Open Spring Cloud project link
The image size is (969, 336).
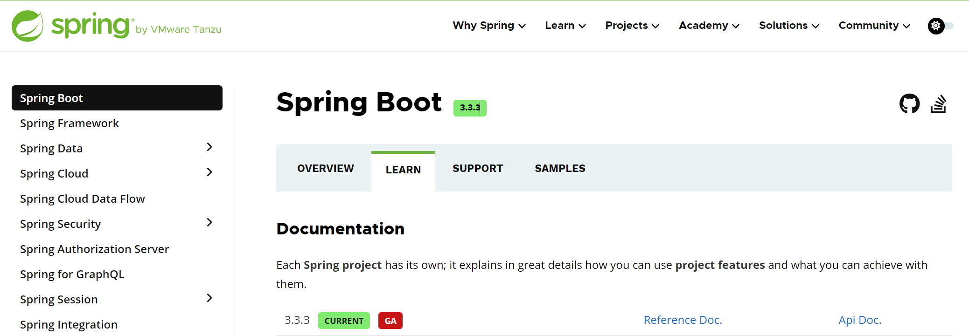tap(54, 174)
